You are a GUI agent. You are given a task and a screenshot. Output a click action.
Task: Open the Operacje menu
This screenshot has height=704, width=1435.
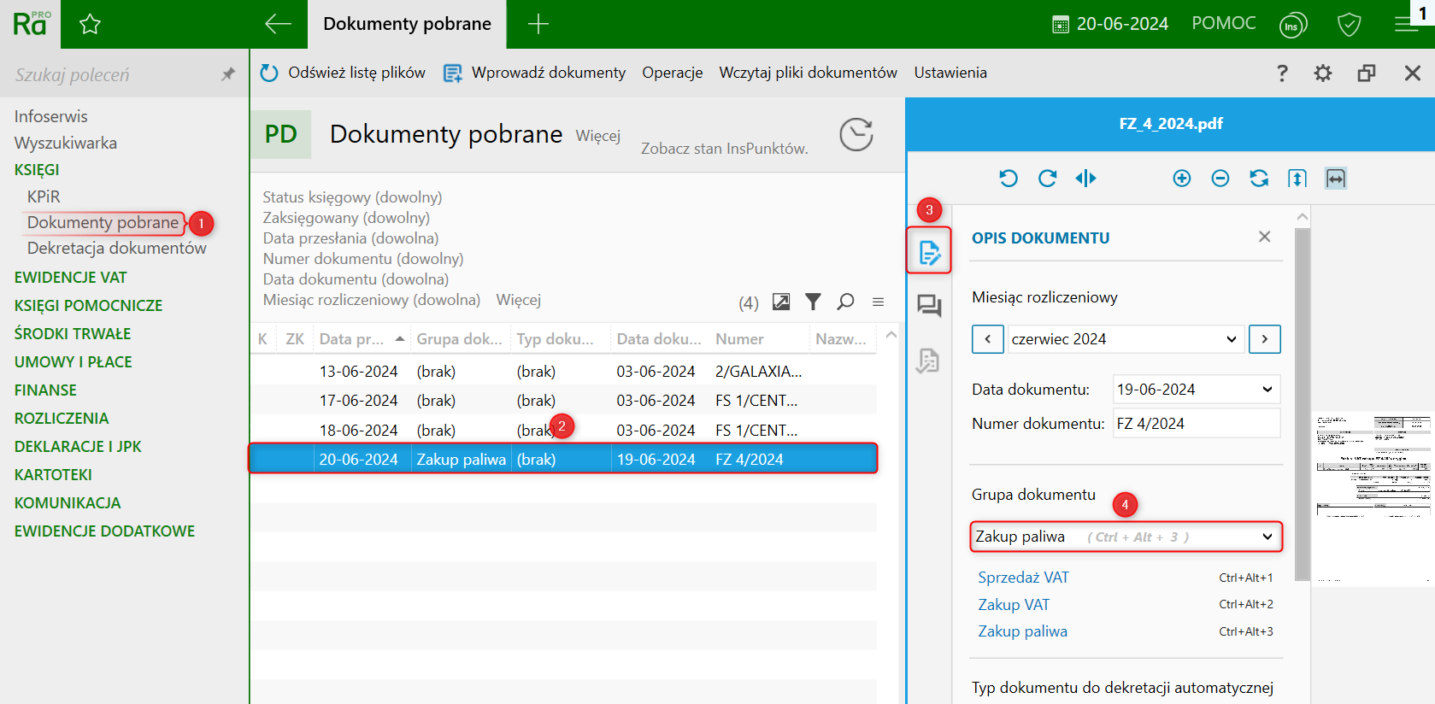pyautogui.click(x=672, y=73)
